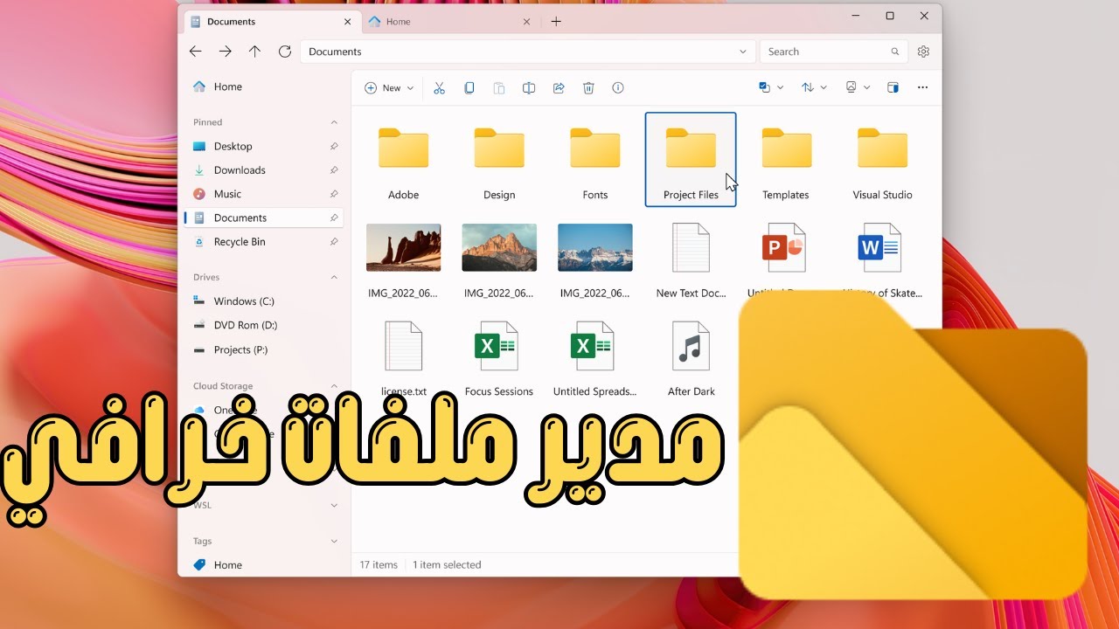Click the Copy icon in toolbar
Viewport: 1119px width, 629px height.
469,87
